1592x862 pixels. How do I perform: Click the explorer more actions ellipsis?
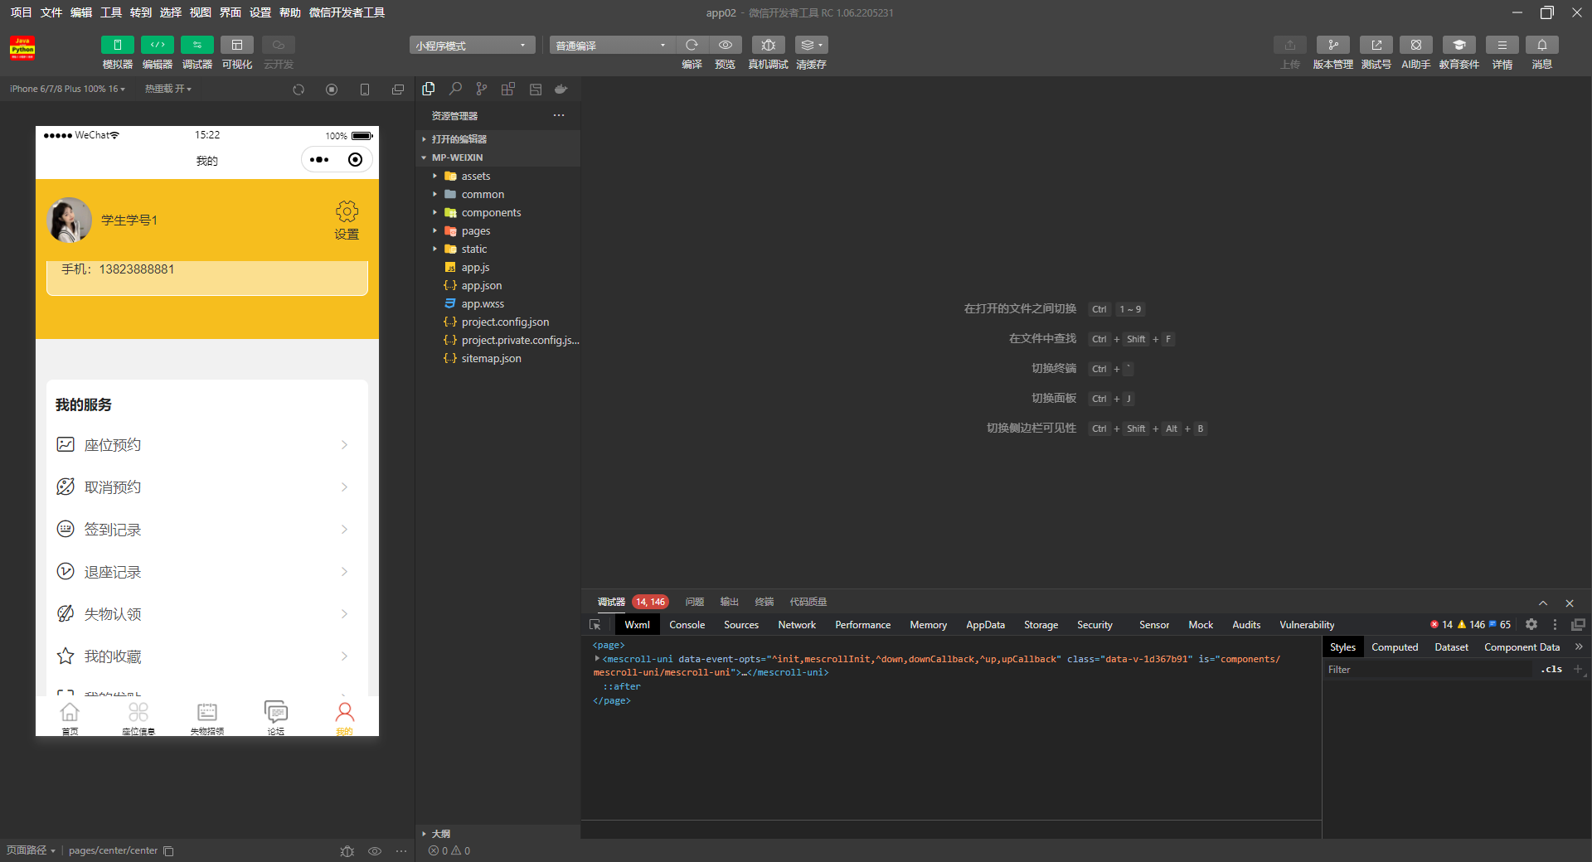pyautogui.click(x=559, y=115)
